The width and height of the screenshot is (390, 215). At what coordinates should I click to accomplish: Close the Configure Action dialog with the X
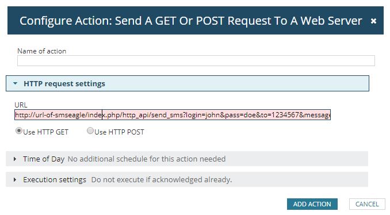click(373, 21)
